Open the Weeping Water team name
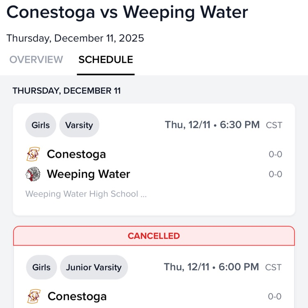 [88, 174]
